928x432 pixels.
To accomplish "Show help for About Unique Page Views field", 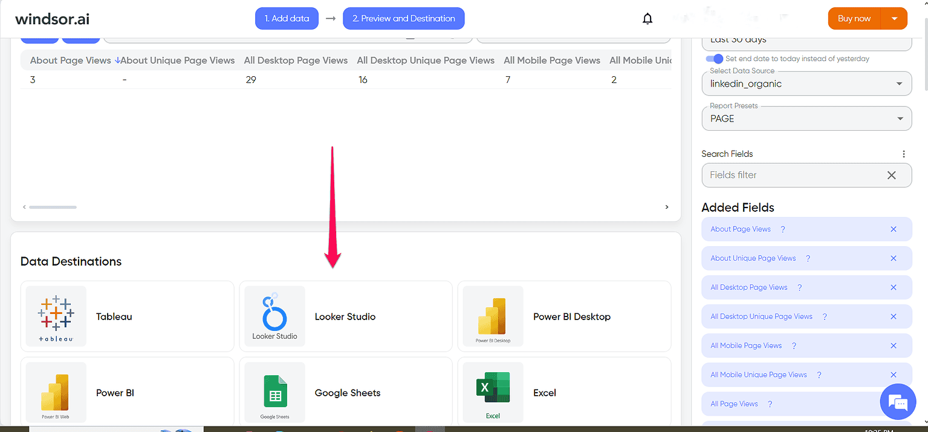I will click(808, 258).
